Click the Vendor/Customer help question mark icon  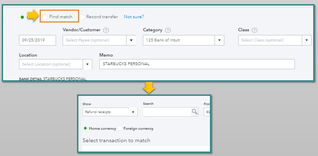click(x=106, y=30)
